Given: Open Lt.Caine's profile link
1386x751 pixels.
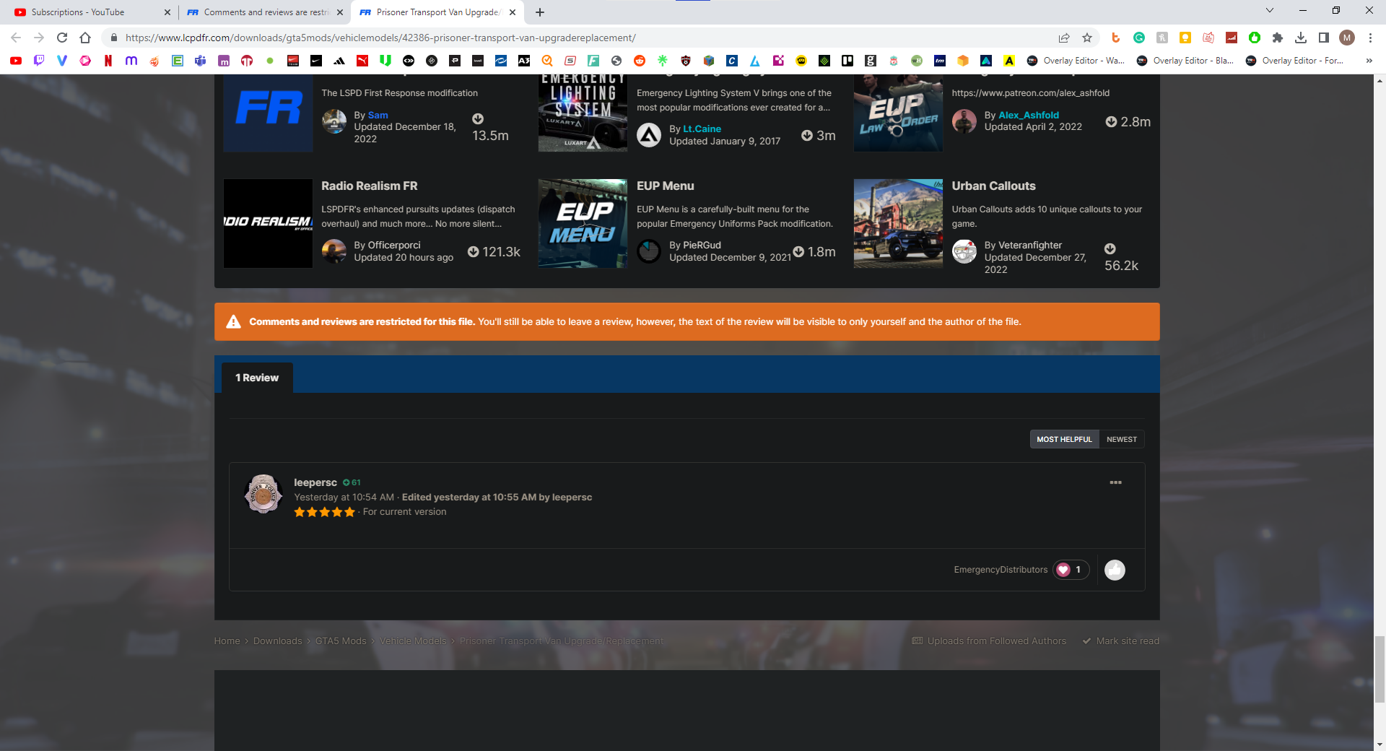Looking at the screenshot, I should (702, 129).
